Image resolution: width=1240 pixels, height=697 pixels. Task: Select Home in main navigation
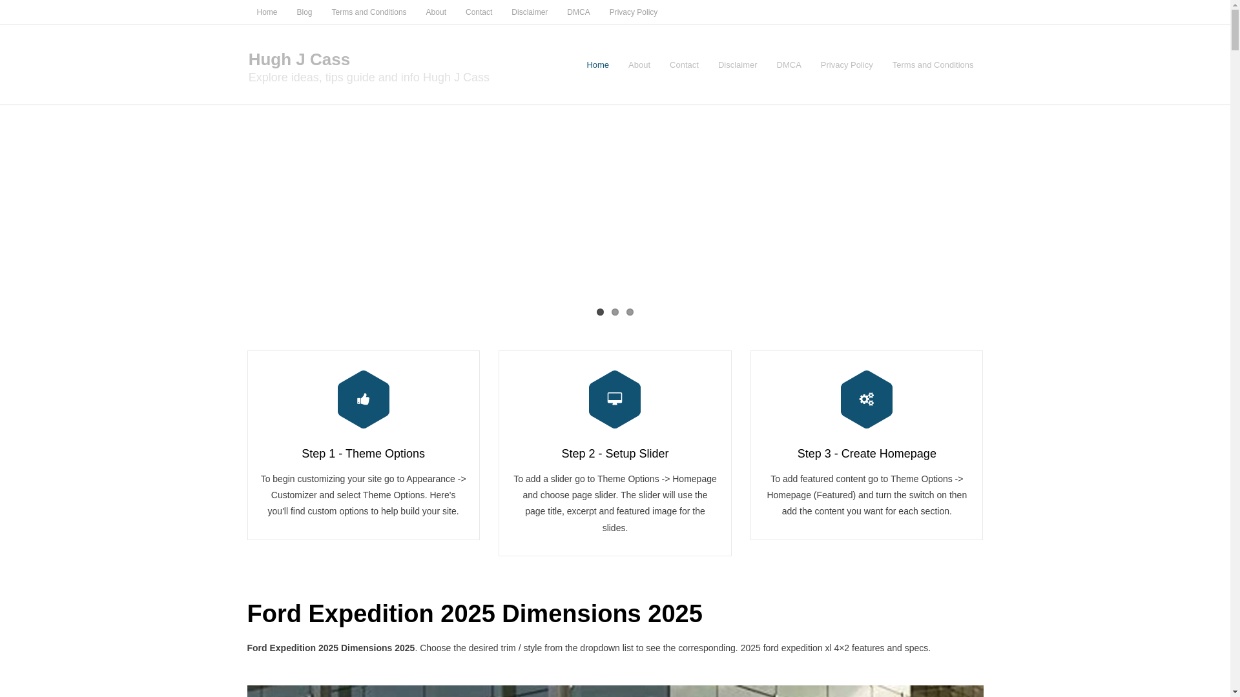click(x=597, y=65)
